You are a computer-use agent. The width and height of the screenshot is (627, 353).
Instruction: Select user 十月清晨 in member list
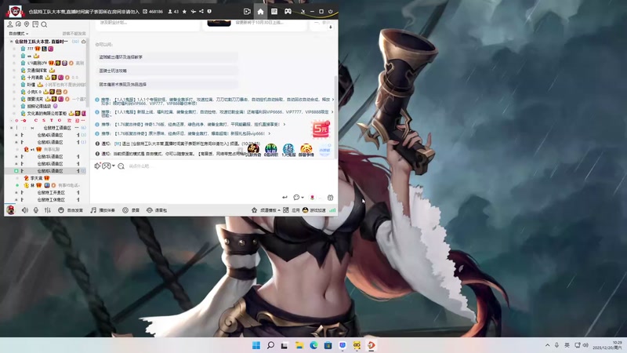pyautogui.click(x=34, y=77)
